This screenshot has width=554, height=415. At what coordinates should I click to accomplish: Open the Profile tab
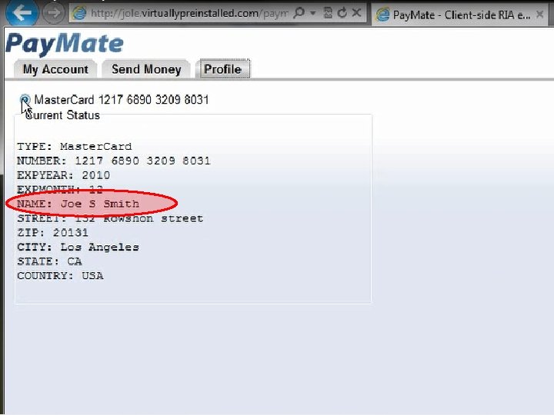[x=222, y=69]
